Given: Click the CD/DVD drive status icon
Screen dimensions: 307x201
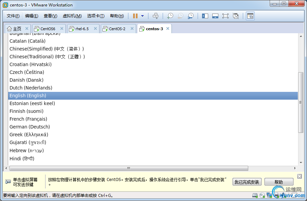Looking at the screenshot, I should pos(262,195).
